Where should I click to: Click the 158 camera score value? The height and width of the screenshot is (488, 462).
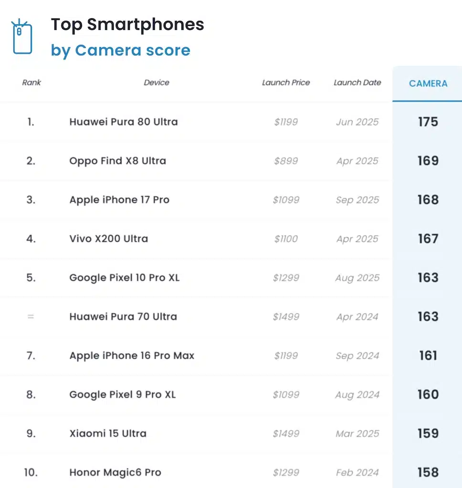point(428,473)
